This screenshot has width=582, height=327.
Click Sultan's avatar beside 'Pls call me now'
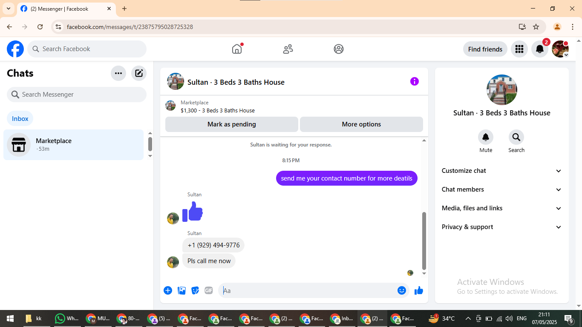173,262
